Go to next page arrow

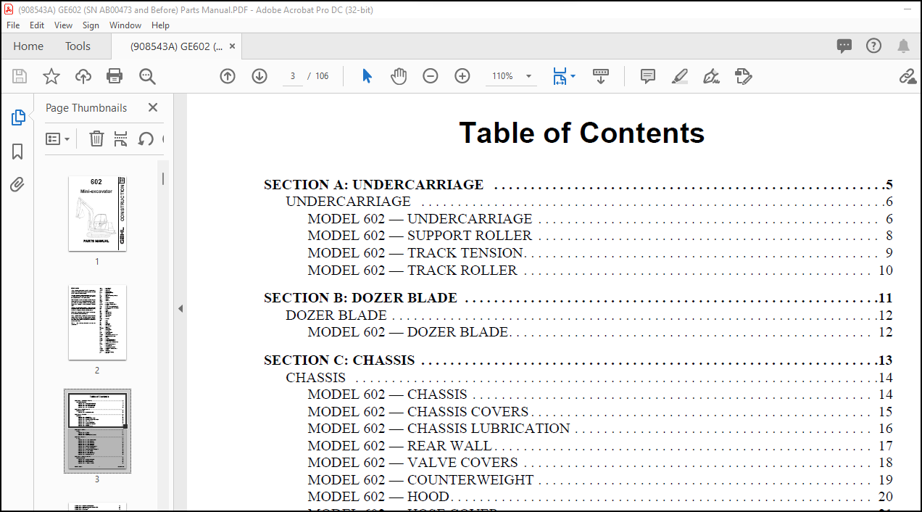click(x=259, y=76)
